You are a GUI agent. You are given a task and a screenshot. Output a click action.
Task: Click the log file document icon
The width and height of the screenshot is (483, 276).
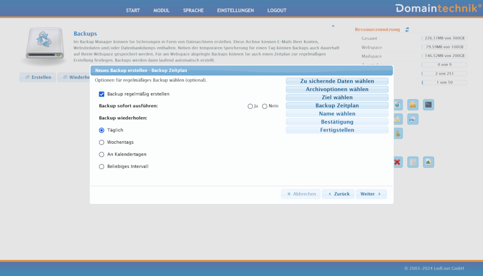413,162
